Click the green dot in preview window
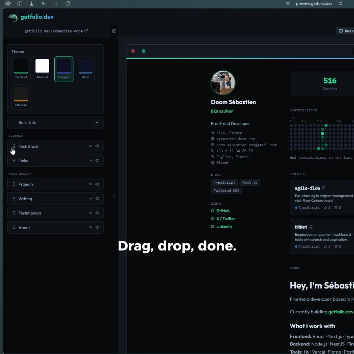Screen dimensions: 354x354 click(143, 51)
